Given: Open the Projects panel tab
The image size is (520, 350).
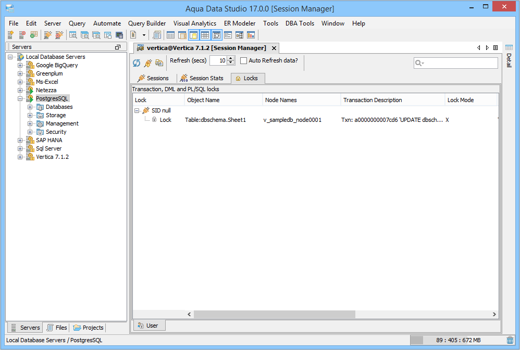Looking at the screenshot, I should 89,328.
